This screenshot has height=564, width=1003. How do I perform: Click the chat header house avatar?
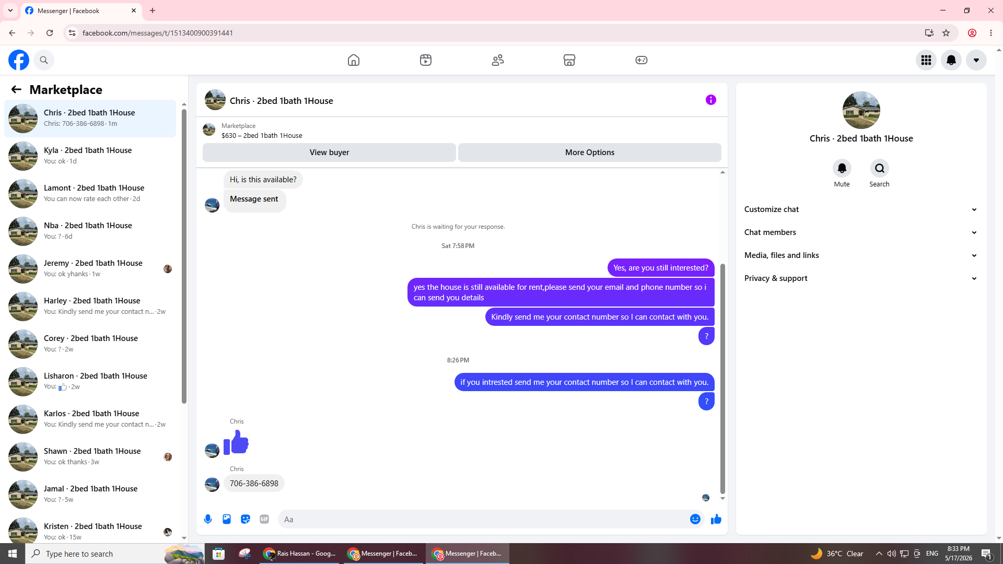(215, 100)
